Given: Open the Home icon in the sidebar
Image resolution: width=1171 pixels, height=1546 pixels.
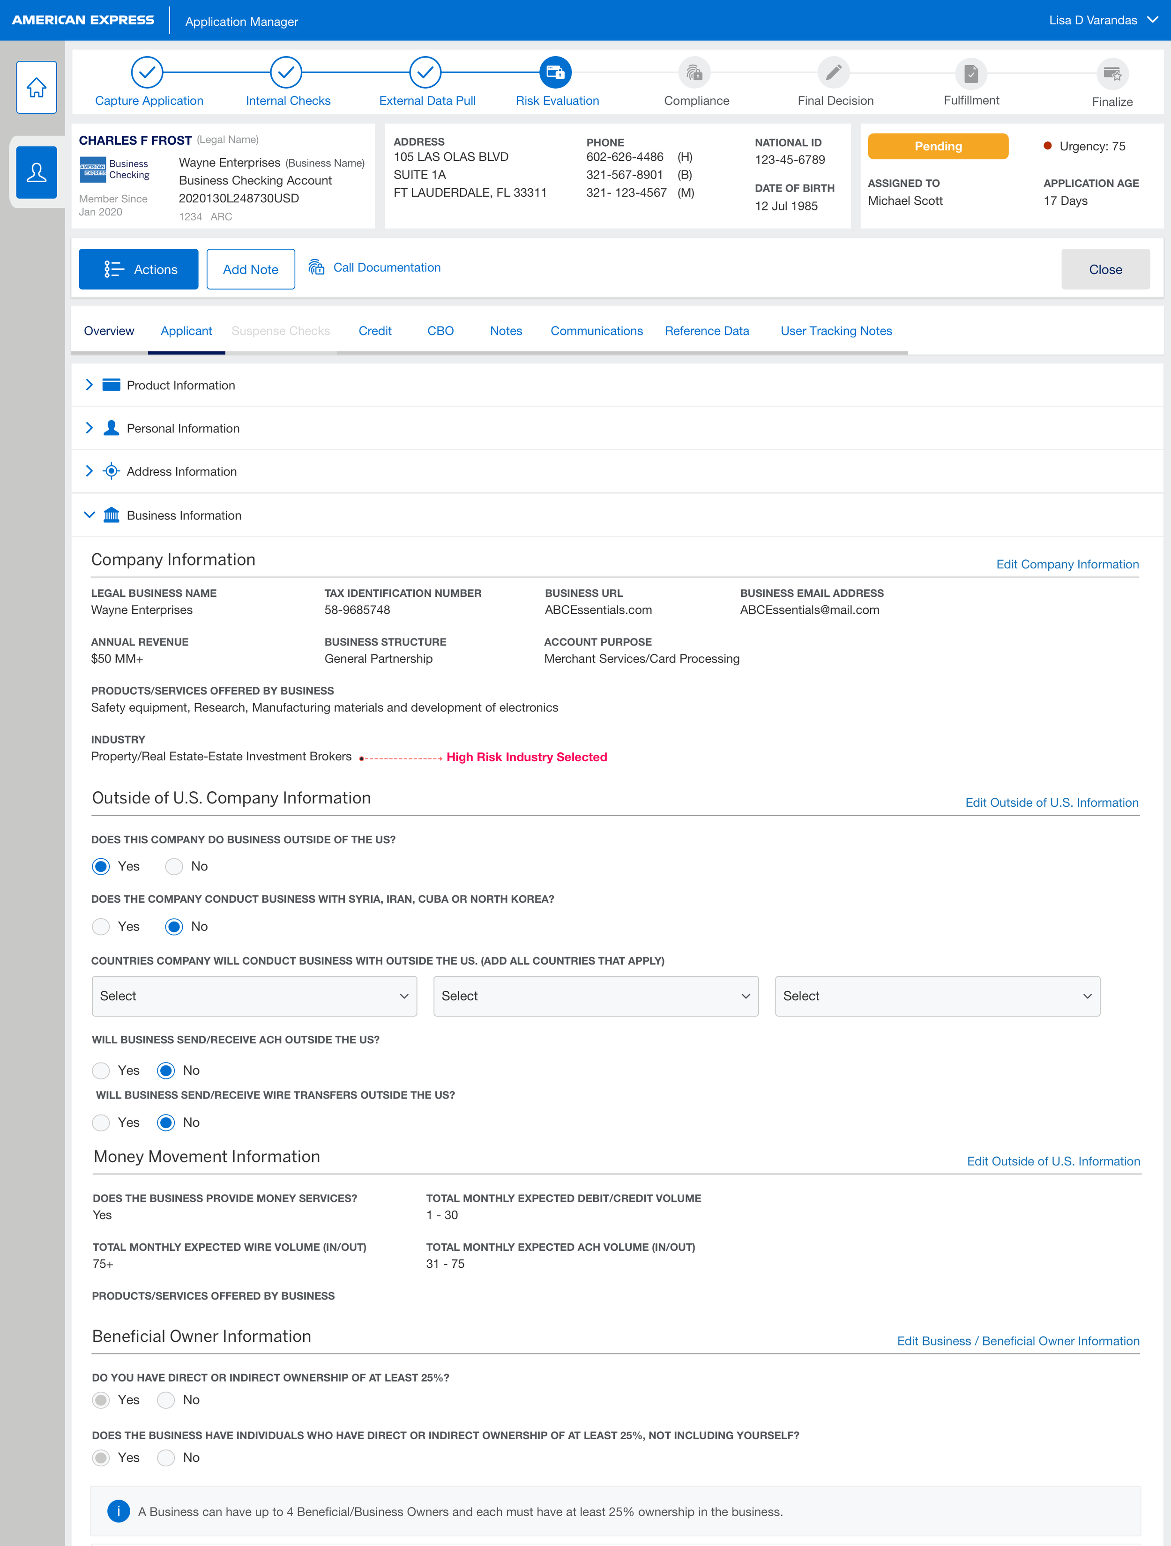Looking at the screenshot, I should coord(36,87).
